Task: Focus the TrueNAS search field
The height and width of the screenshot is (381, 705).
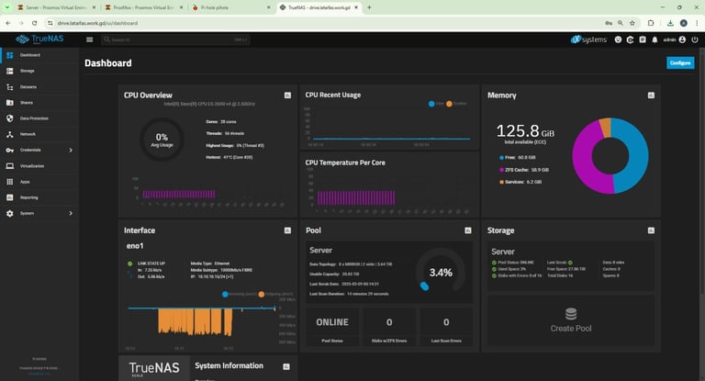Action: (175, 39)
